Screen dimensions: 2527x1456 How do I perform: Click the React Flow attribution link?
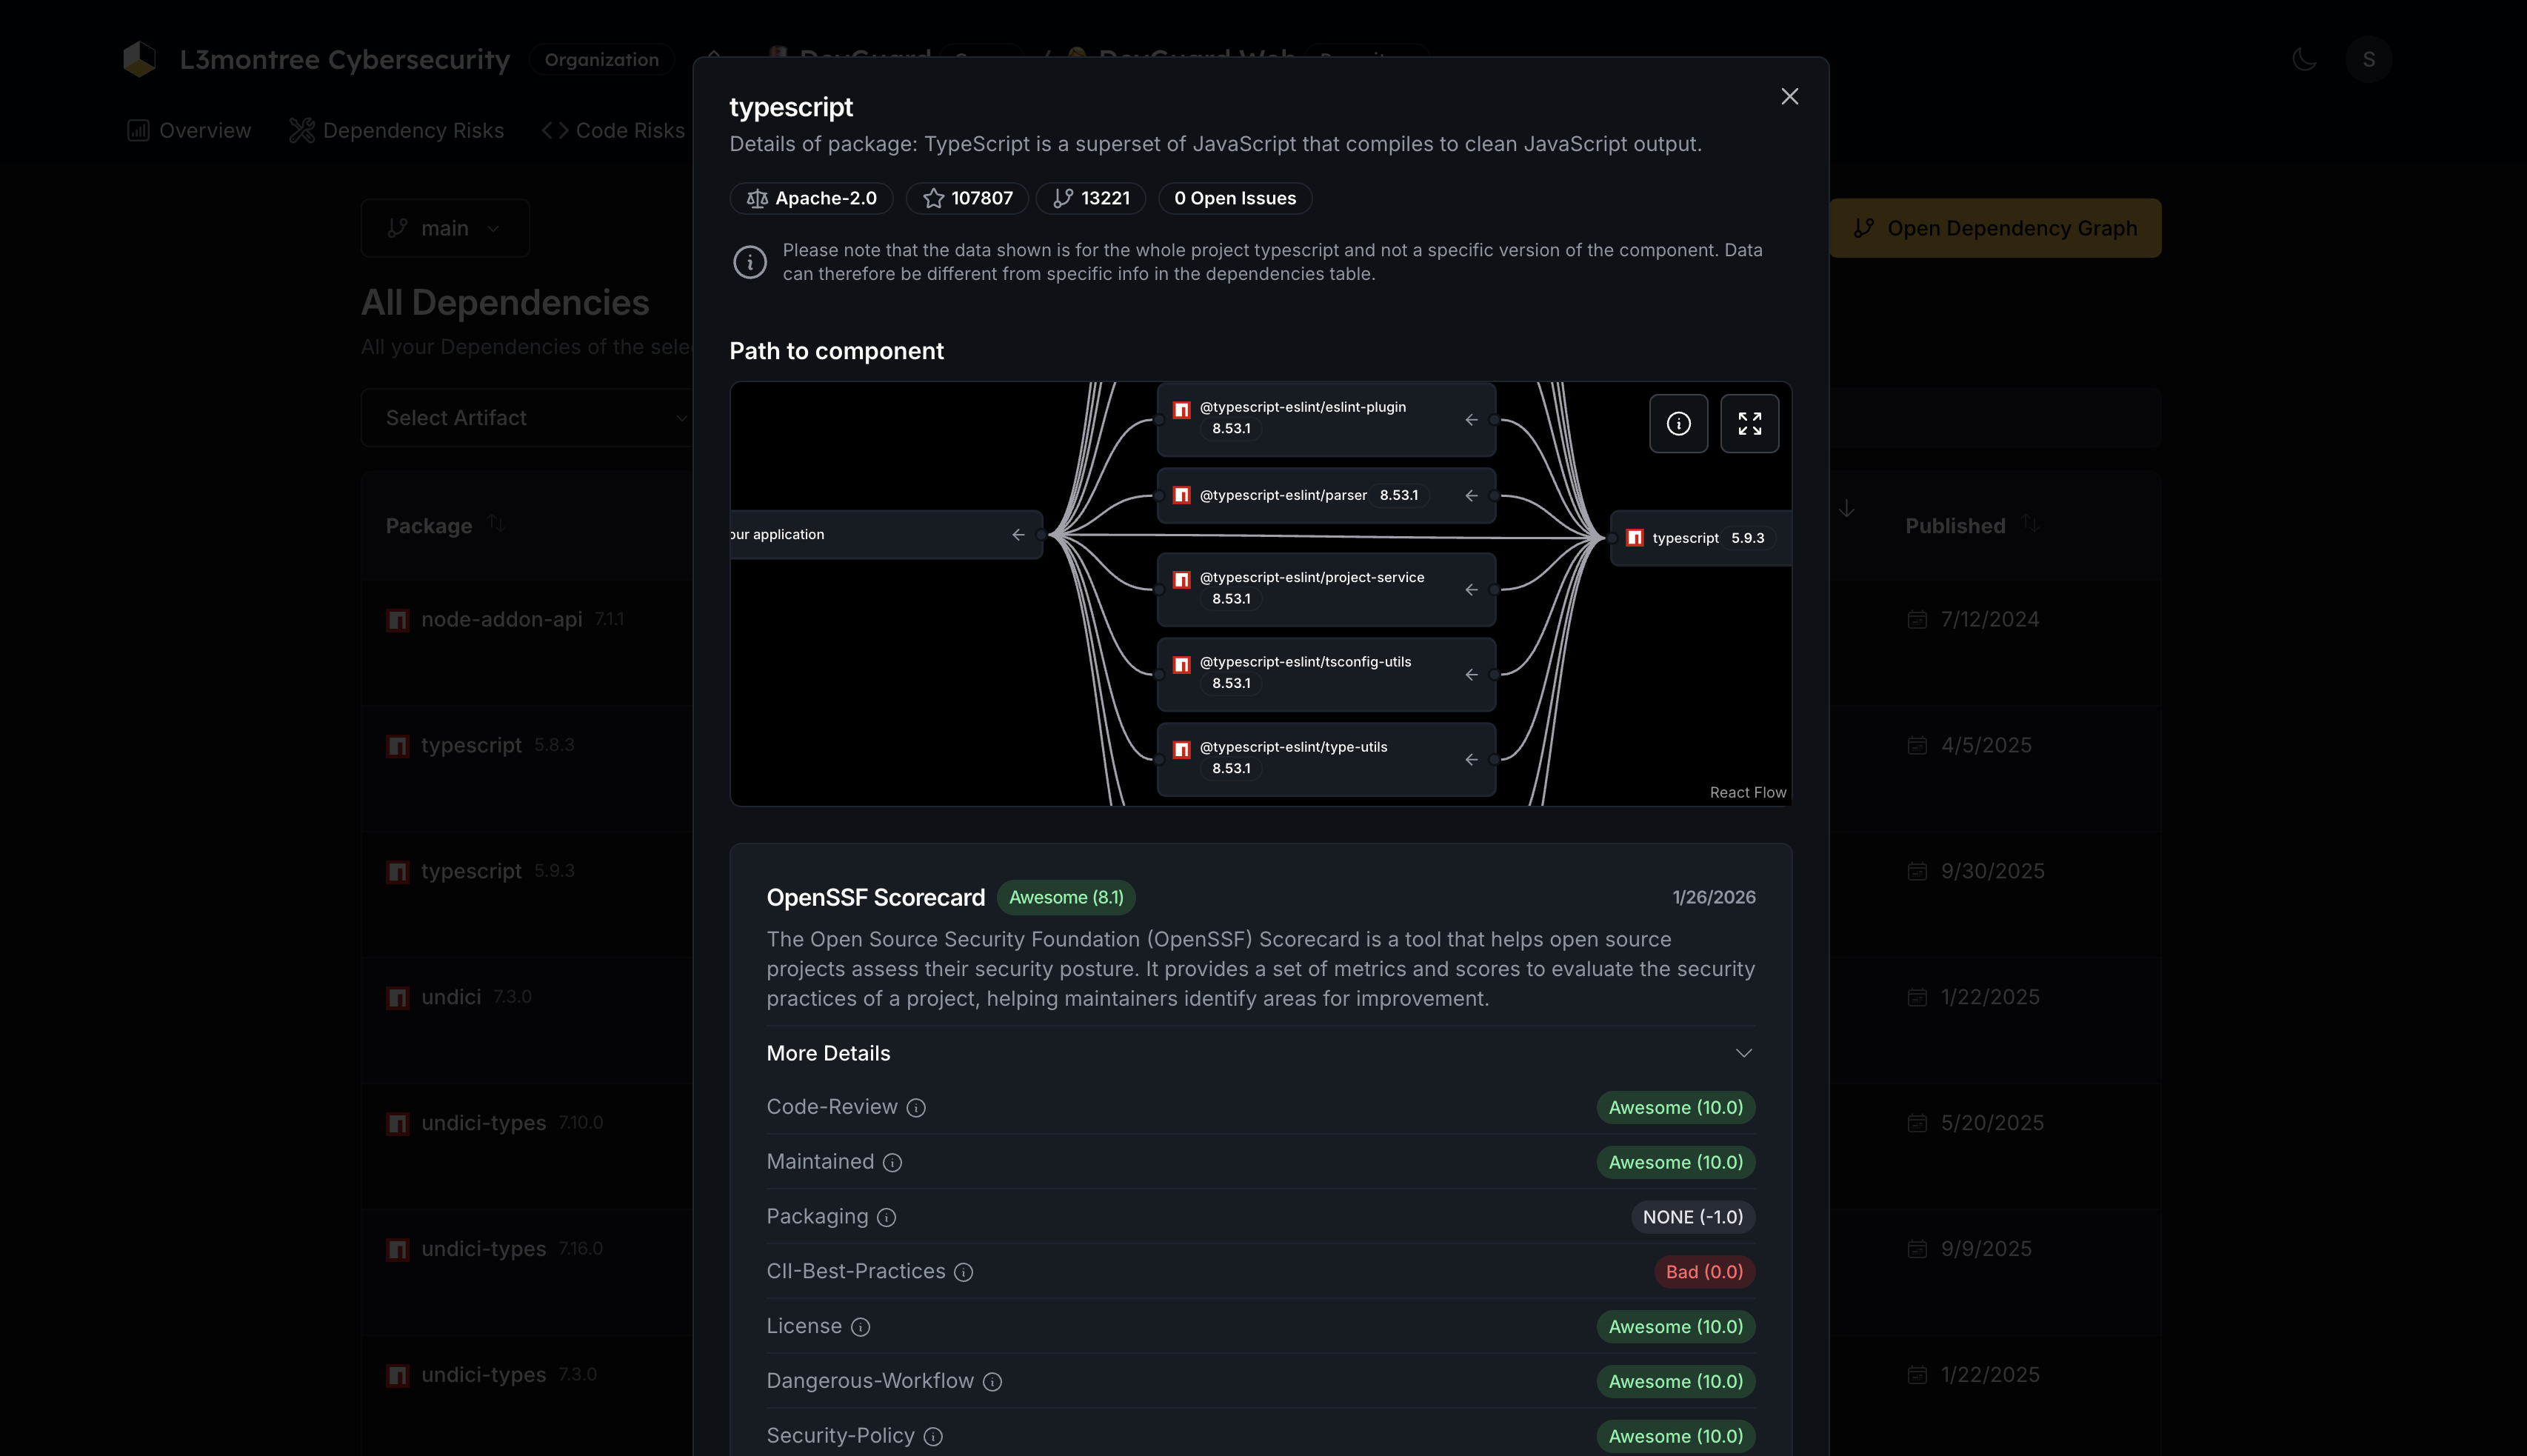pos(1747,792)
